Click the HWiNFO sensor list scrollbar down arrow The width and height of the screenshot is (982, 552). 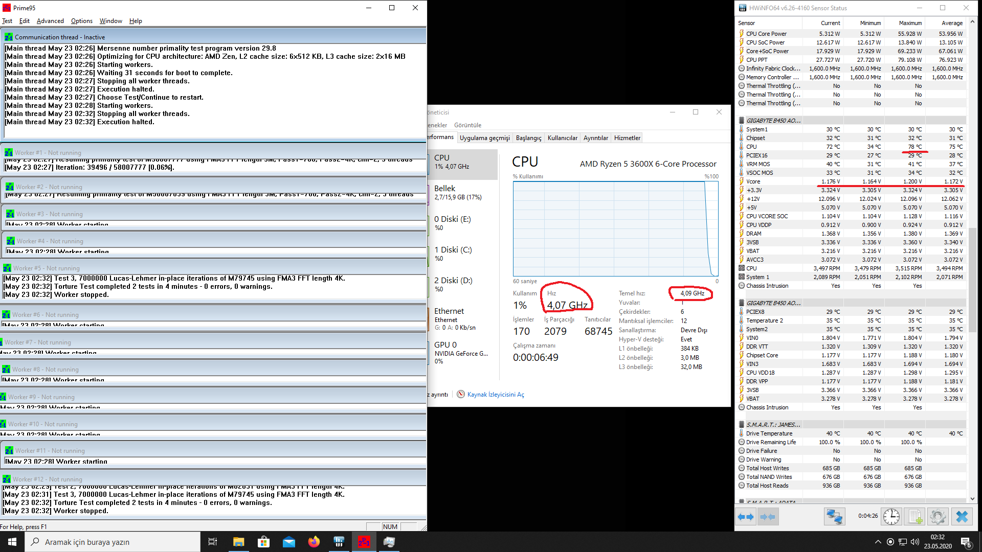972,499
